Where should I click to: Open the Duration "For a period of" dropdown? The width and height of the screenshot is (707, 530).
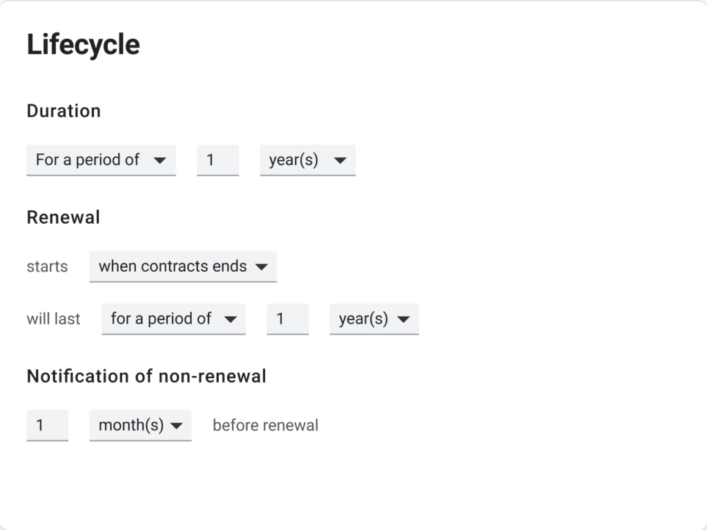101,160
